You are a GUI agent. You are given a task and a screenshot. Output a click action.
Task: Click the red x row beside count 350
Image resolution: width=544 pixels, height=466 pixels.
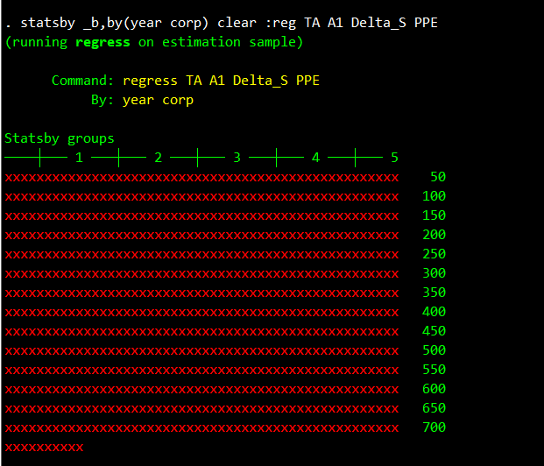[x=201, y=293]
